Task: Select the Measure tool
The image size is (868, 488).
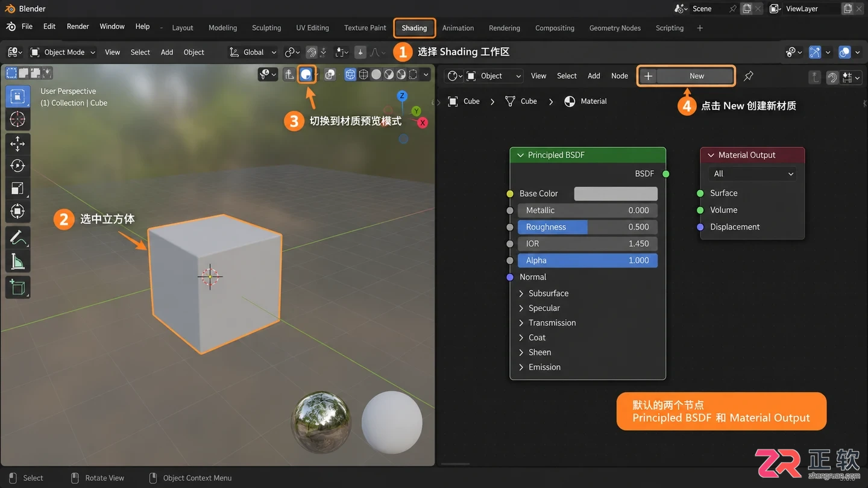Action: (17, 261)
